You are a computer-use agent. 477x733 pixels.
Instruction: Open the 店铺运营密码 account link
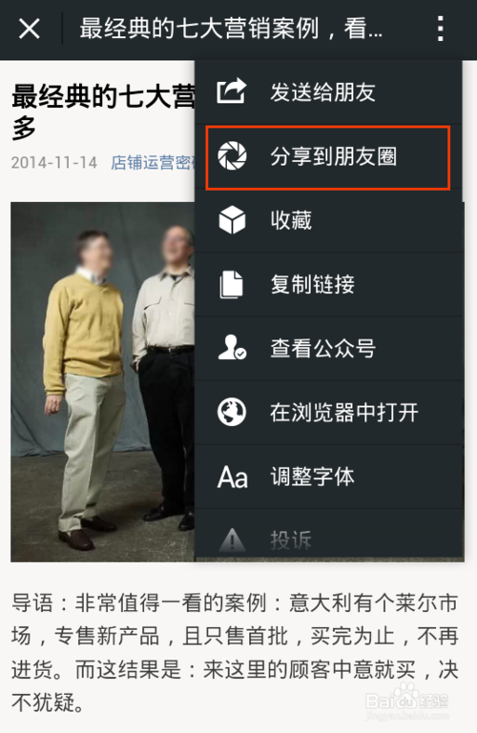point(153,163)
